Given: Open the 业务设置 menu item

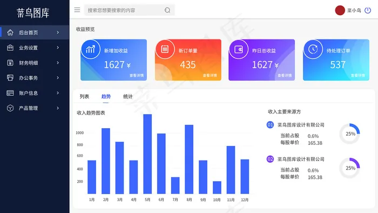Looking at the screenshot, I should point(35,48).
